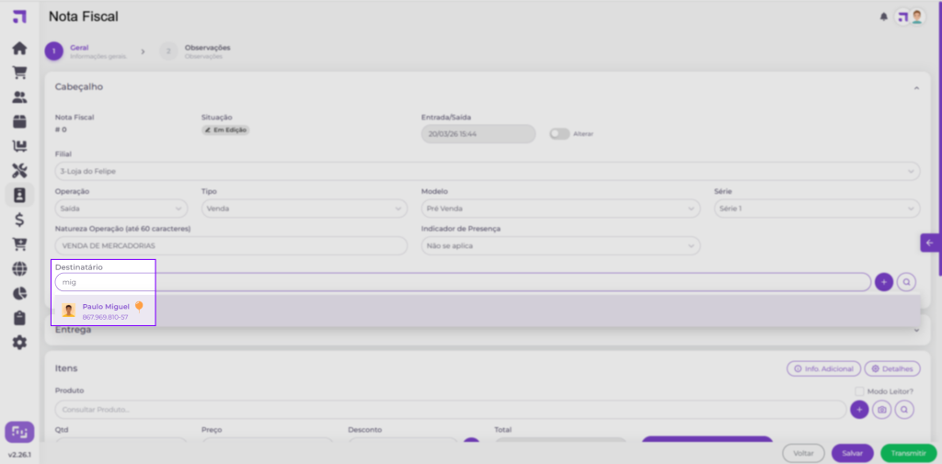Click the Salvar button
This screenshot has width=942, height=464.
pyautogui.click(x=852, y=453)
